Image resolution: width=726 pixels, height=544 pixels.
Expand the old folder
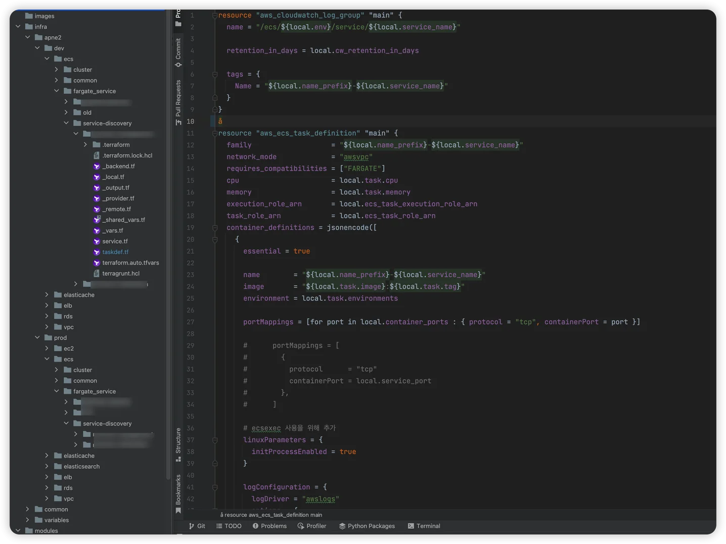(66, 112)
